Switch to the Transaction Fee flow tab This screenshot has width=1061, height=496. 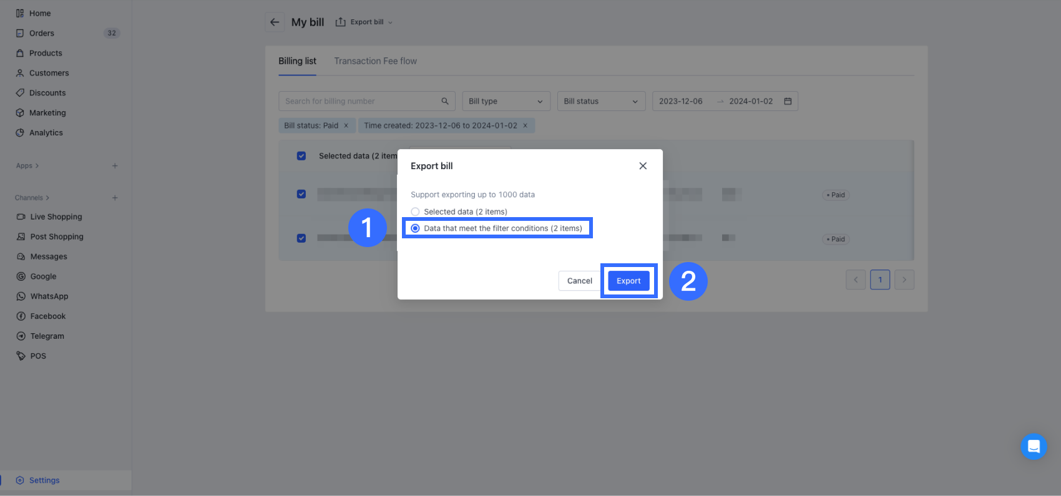pyautogui.click(x=375, y=61)
